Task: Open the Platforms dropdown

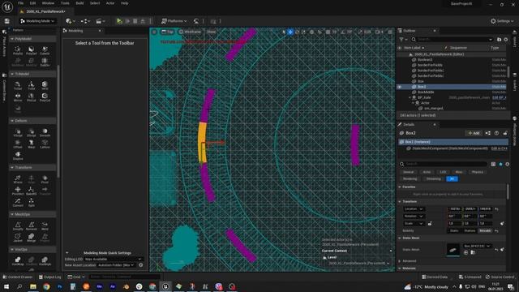Action: 174,21
